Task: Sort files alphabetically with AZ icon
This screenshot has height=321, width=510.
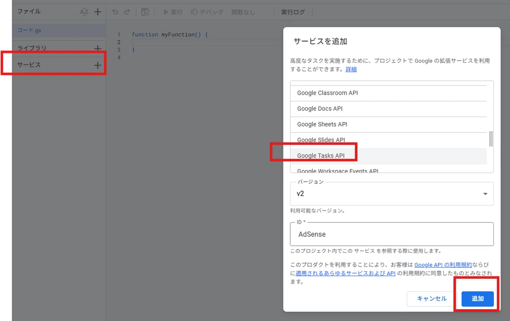Action: coord(84,12)
